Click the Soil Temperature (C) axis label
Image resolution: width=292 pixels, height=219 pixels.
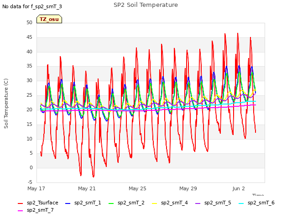point(6,104)
